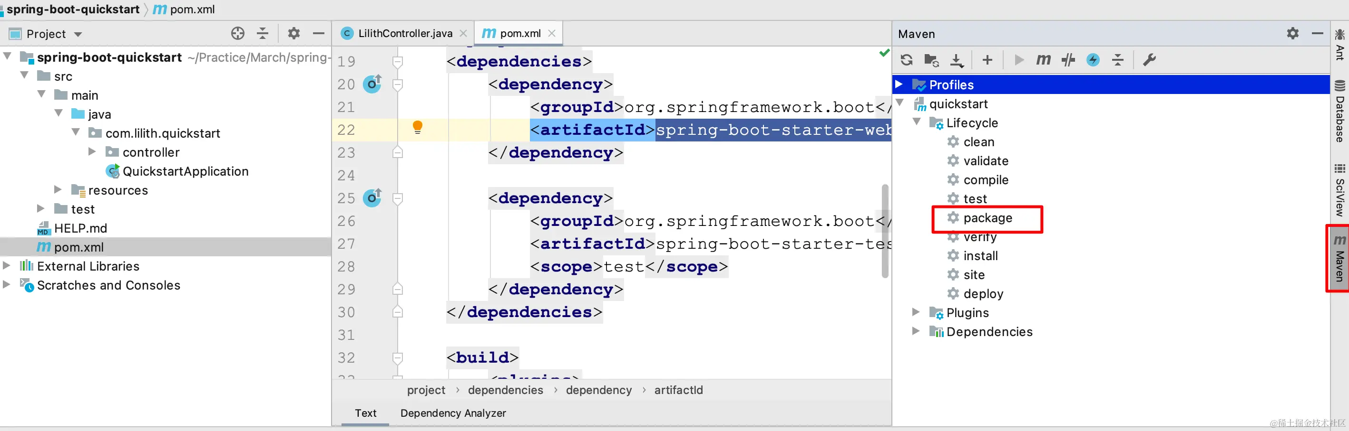This screenshot has height=431, width=1349.
Task: Expand the Maven Dependencies node
Action: tap(916, 331)
